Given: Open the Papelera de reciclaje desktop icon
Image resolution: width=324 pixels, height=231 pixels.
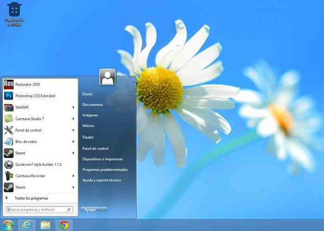Looking at the screenshot, I should 14,14.
